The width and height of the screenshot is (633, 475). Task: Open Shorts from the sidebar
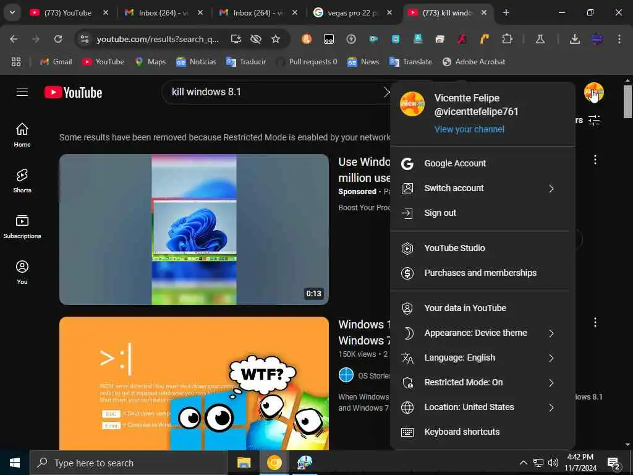click(x=22, y=181)
